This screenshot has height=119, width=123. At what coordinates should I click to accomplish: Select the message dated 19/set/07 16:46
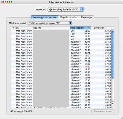[x=61, y=78]
